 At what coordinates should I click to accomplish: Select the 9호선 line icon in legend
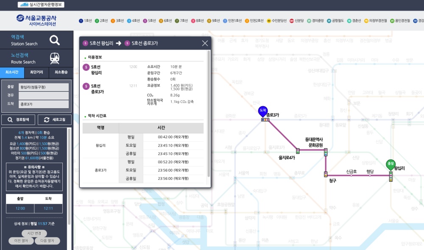[x=209, y=21]
